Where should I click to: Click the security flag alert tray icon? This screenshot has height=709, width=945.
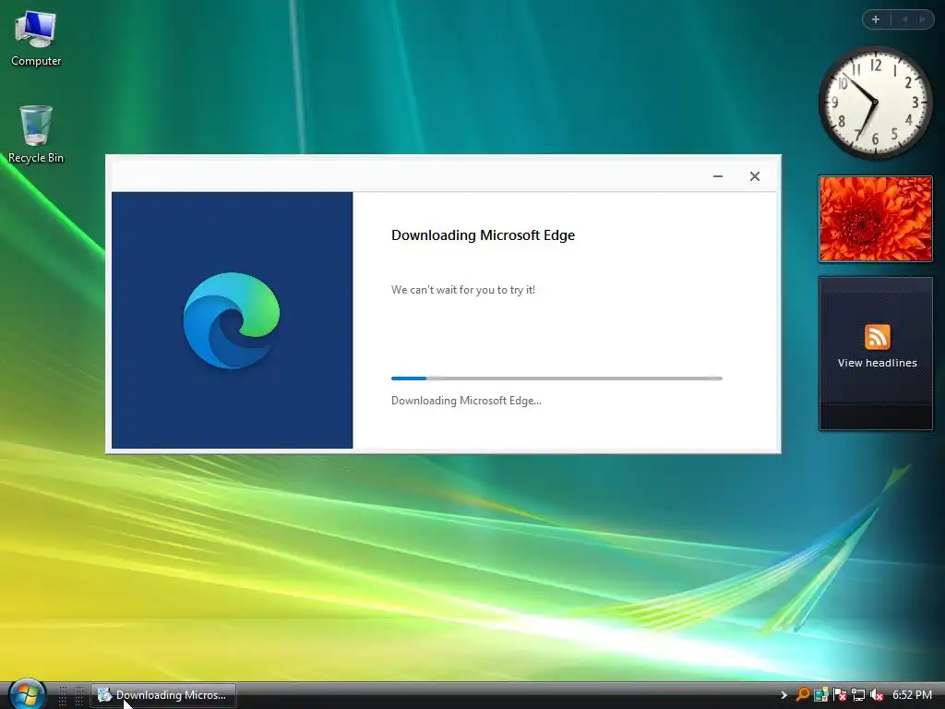[x=839, y=695]
